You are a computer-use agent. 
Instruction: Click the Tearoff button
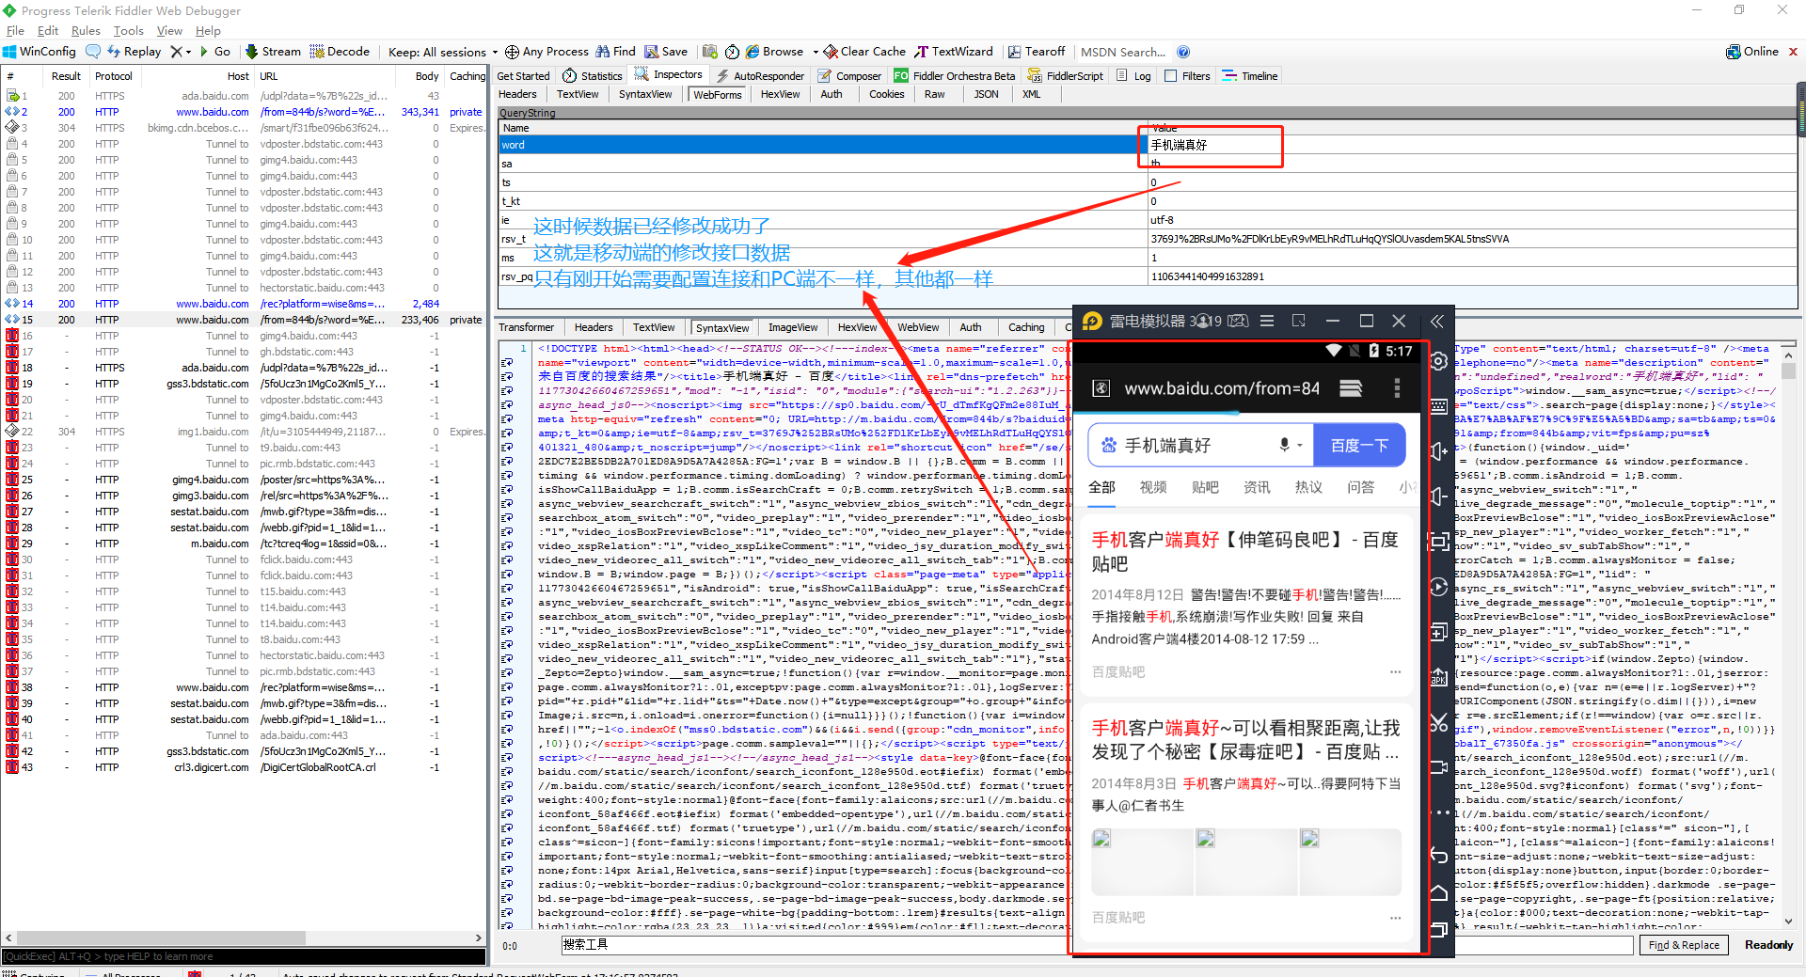pyautogui.click(x=1037, y=52)
